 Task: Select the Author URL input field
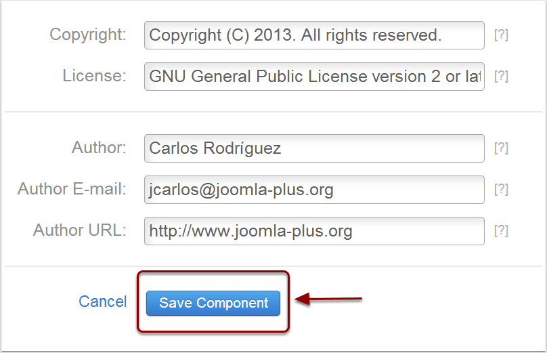point(314,231)
